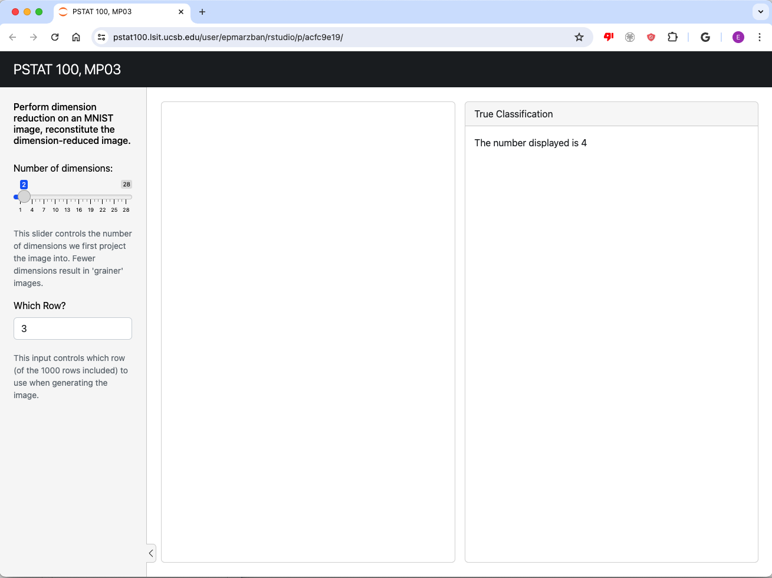This screenshot has width=772, height=578.
Task: Click slider track near tick 16
Action: [79, 197]
